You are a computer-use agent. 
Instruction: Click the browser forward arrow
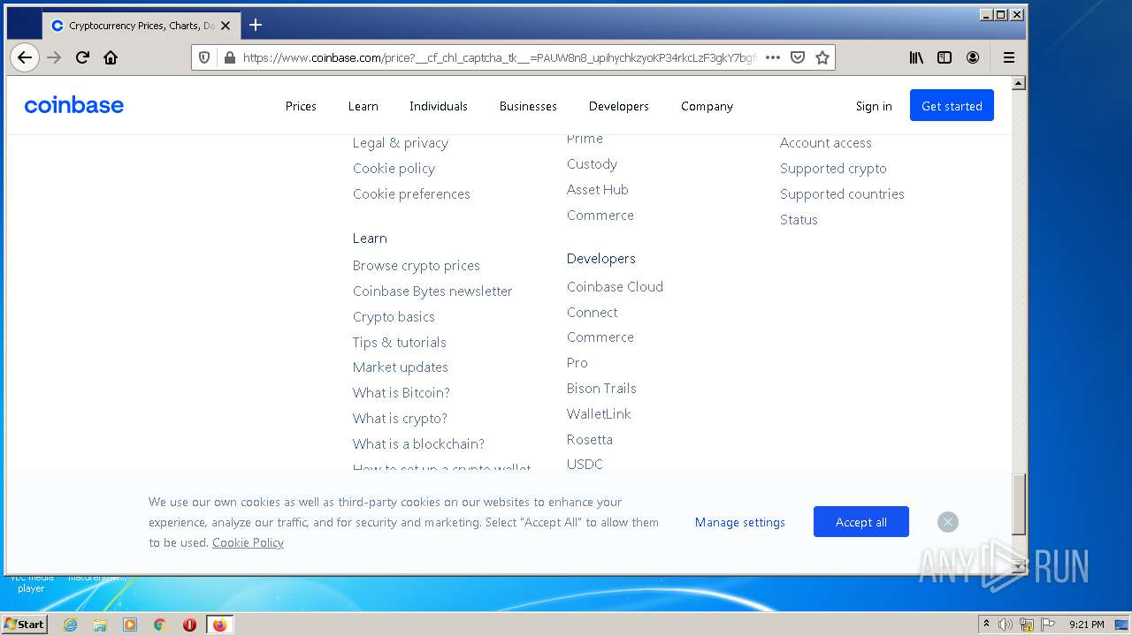(x=54, y=57)
